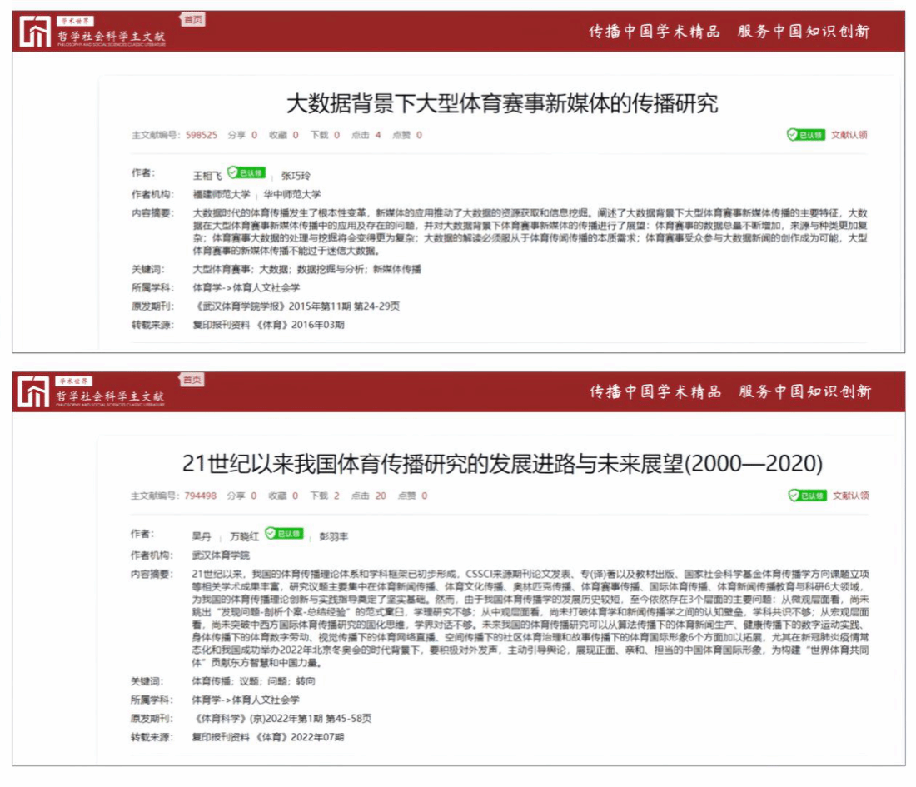Click the site logo in the lower header
916x787 pixels.
click(92, 392)
